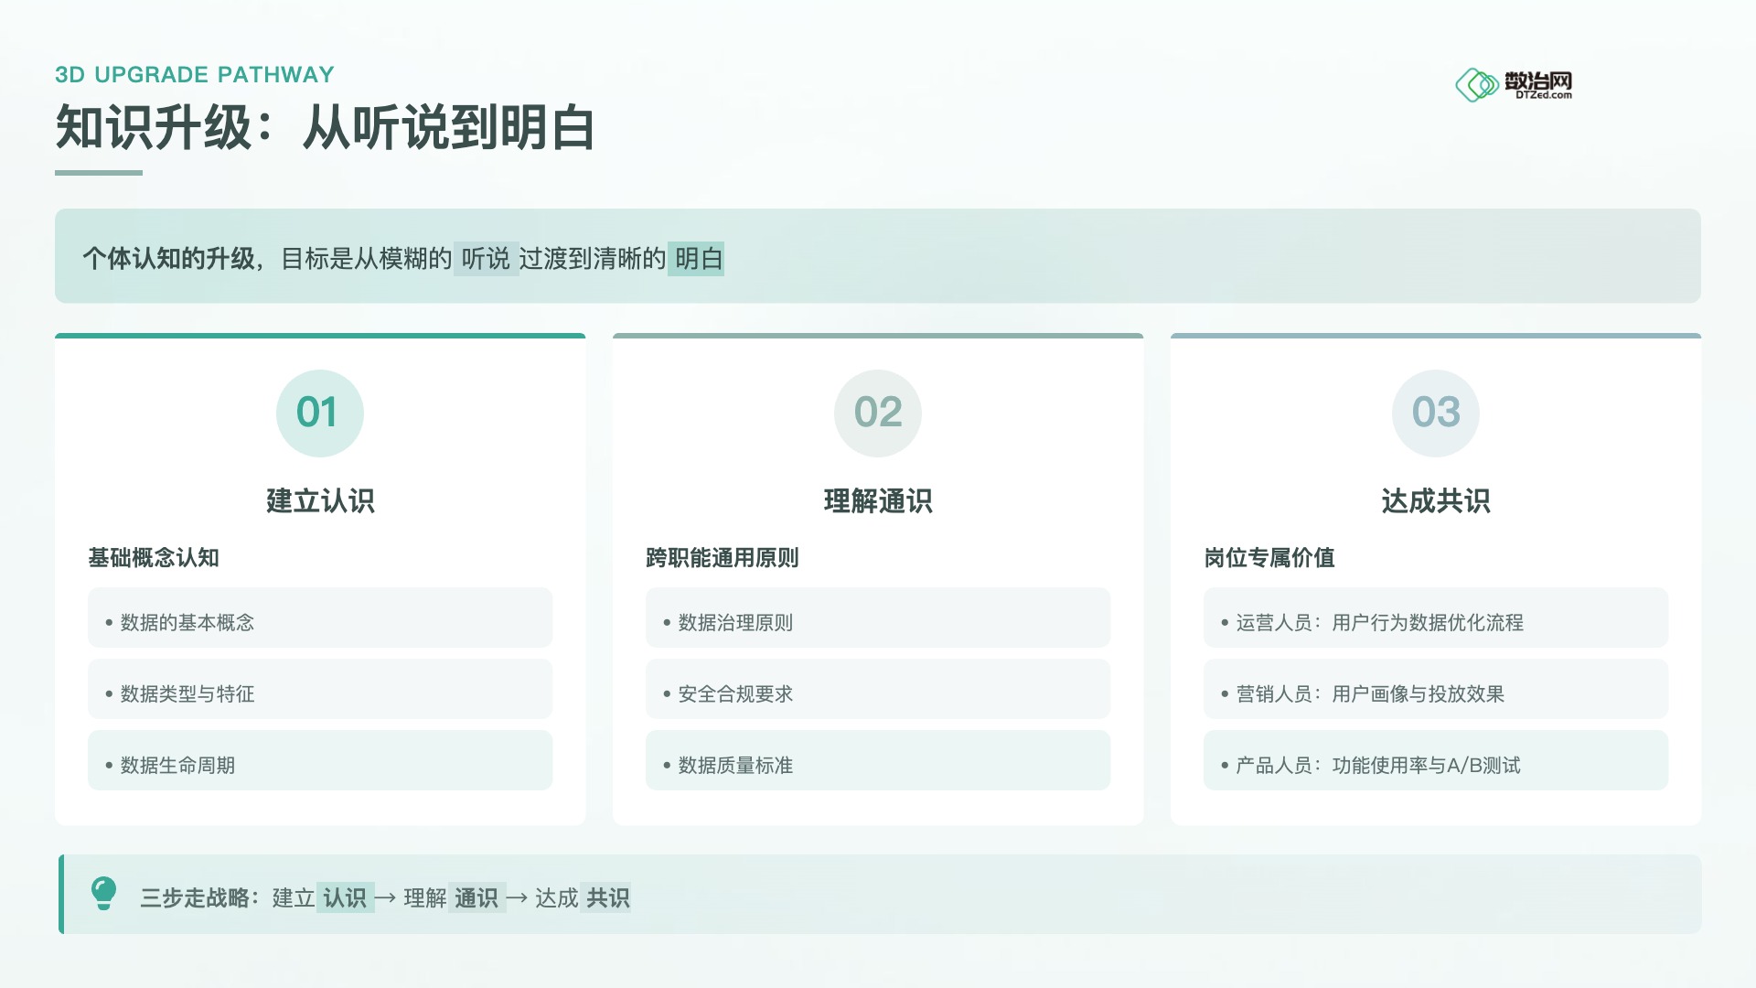This screenshot has height=988, width=1756.
Task: Select the 数据的基本概念 list item
Action: click(x=319, y=622)
